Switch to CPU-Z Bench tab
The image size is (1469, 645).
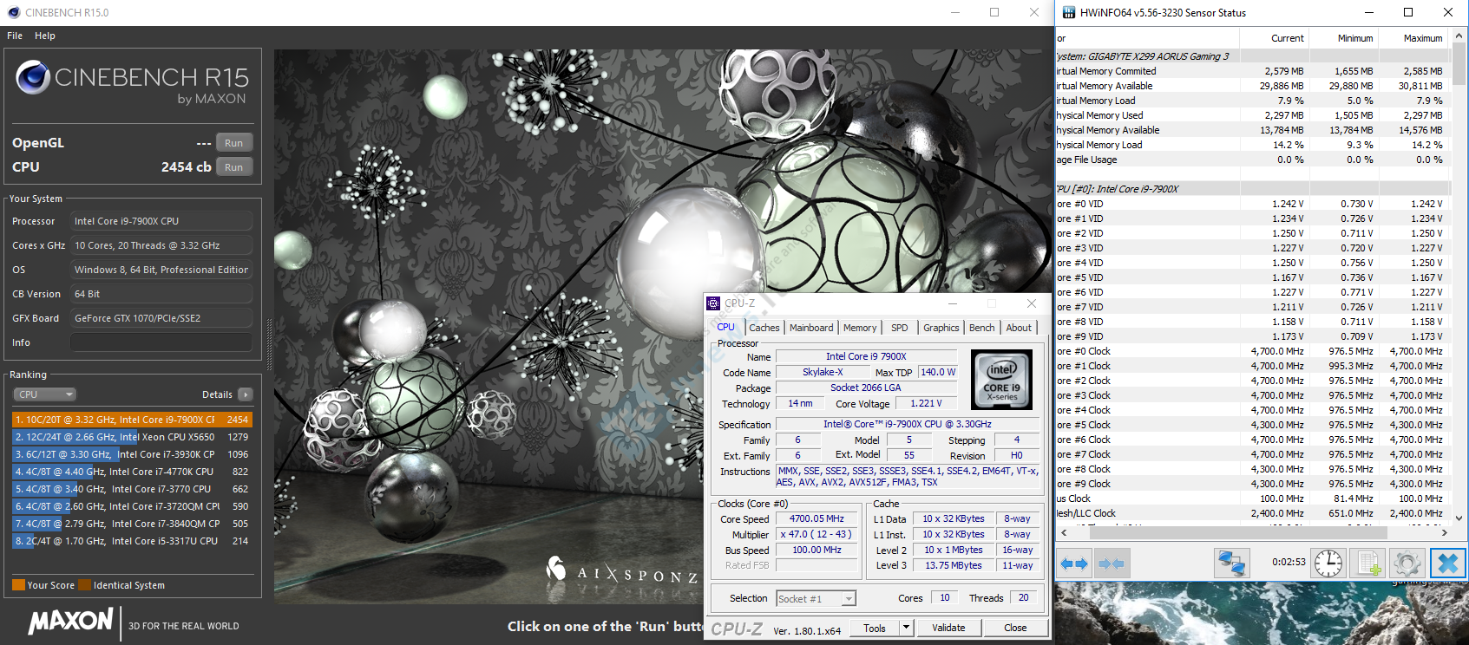tap(981, 328)
